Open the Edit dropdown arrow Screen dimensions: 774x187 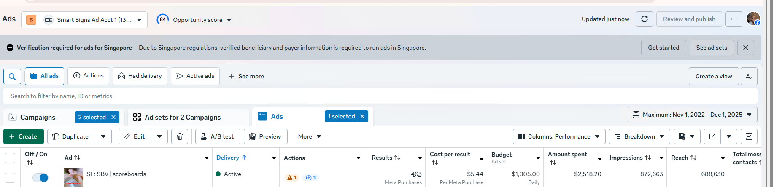(159, 136)
